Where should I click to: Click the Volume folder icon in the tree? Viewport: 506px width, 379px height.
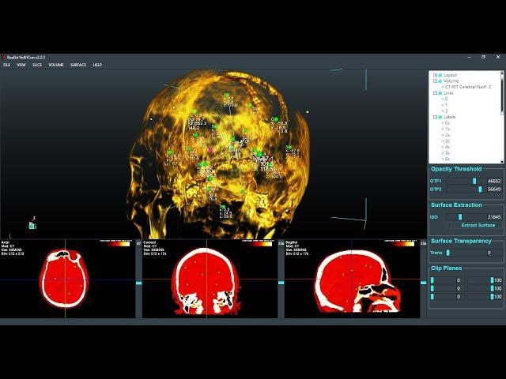[440, 81]
